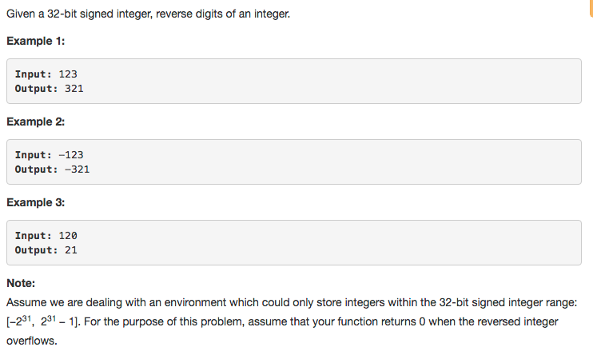The width and height of the screenshot is (593, 355).
Task: Click the "Input: 120" line
Action: (x=46, y=235)
